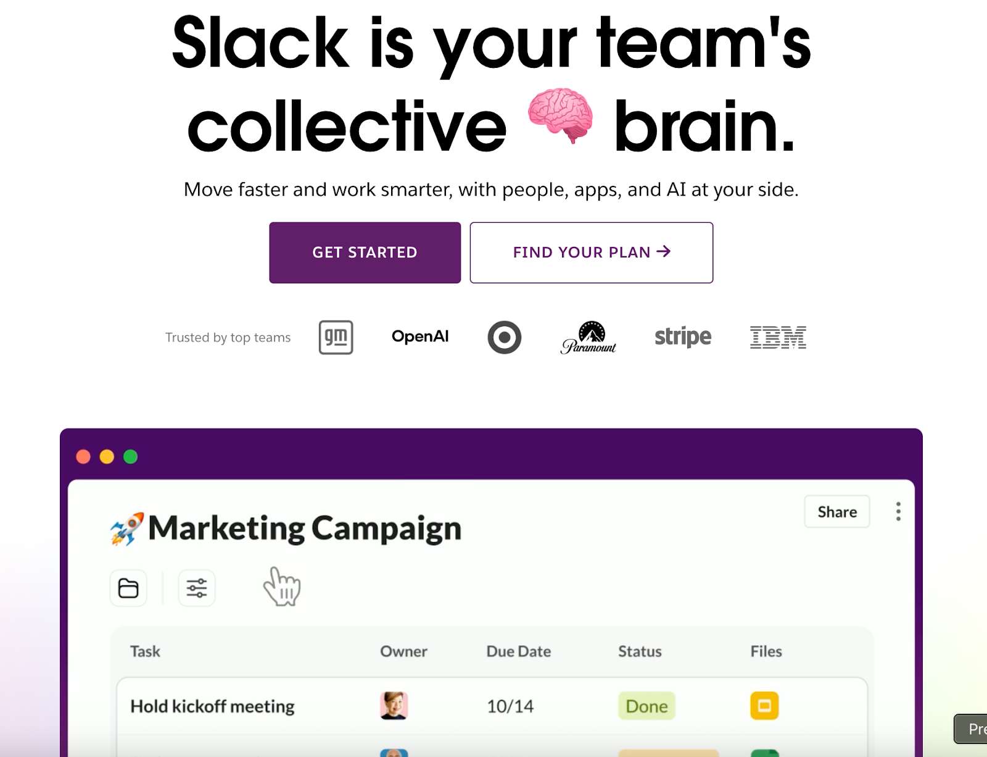
Task: Click the Pre button in bottom corner
Action: point(975,729)
